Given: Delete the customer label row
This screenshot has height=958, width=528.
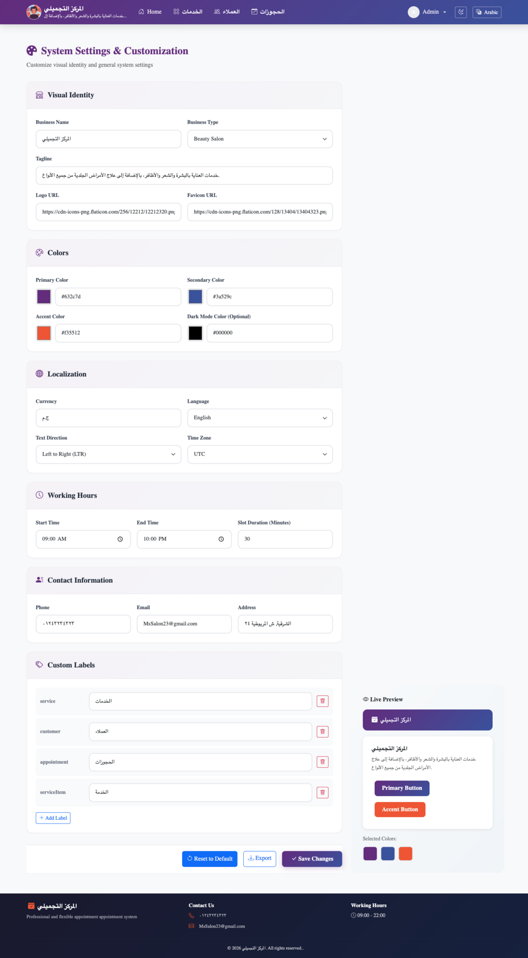Looking at the screenshot, I should [x=323, y=732].
